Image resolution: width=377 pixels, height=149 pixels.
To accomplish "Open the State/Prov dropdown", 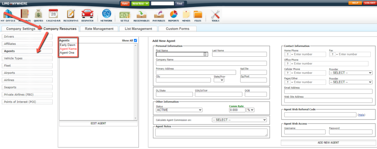I will tap(219, 80).
